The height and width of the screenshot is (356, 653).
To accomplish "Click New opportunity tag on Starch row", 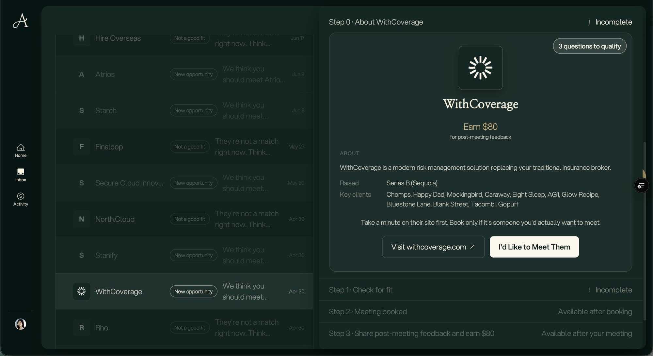I will point(193,110).
